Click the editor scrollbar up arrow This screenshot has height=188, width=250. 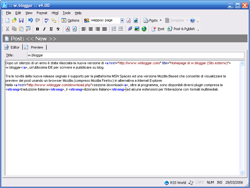(242, 63)
